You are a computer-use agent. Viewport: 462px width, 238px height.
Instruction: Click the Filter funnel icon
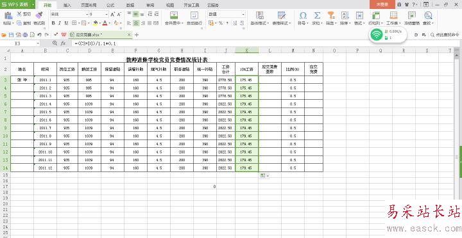[x=331, y=15]
